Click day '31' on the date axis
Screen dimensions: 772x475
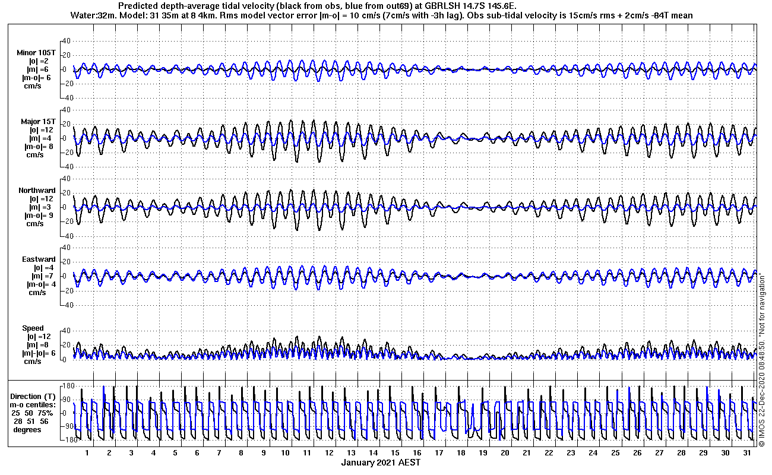[x=747, y=453]
